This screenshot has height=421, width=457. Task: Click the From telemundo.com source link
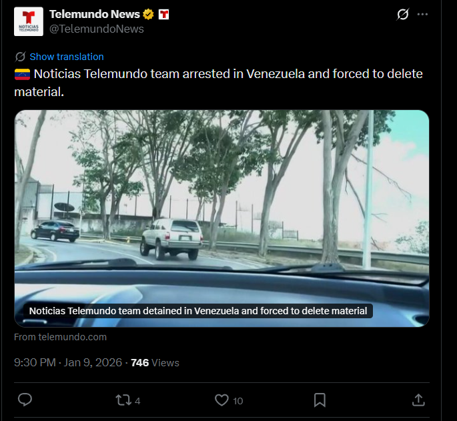click(x=60, y=337)
